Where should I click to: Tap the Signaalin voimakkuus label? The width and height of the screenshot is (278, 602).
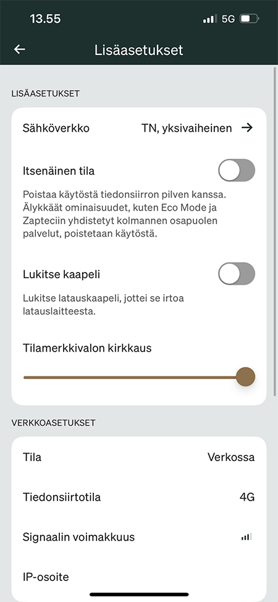(x=78, y=536)
